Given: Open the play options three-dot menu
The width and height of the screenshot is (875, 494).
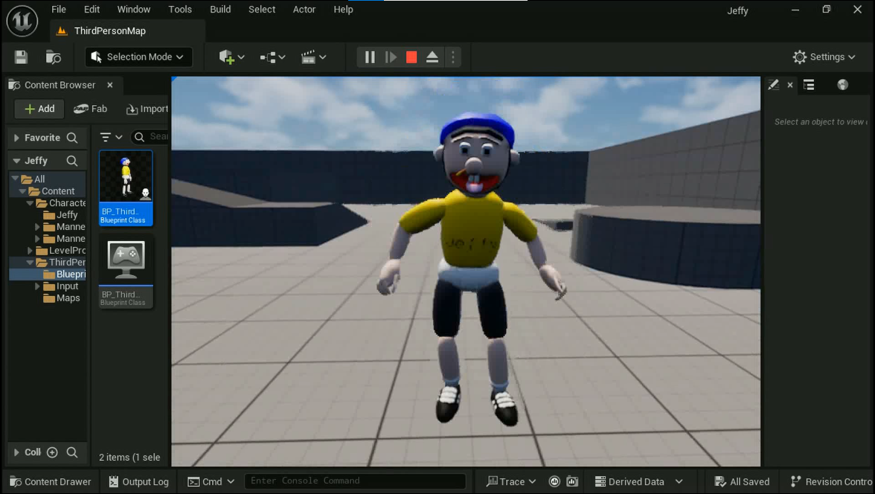Looking at the screenshot, I should pyautogui.click(x=452, y=57).
